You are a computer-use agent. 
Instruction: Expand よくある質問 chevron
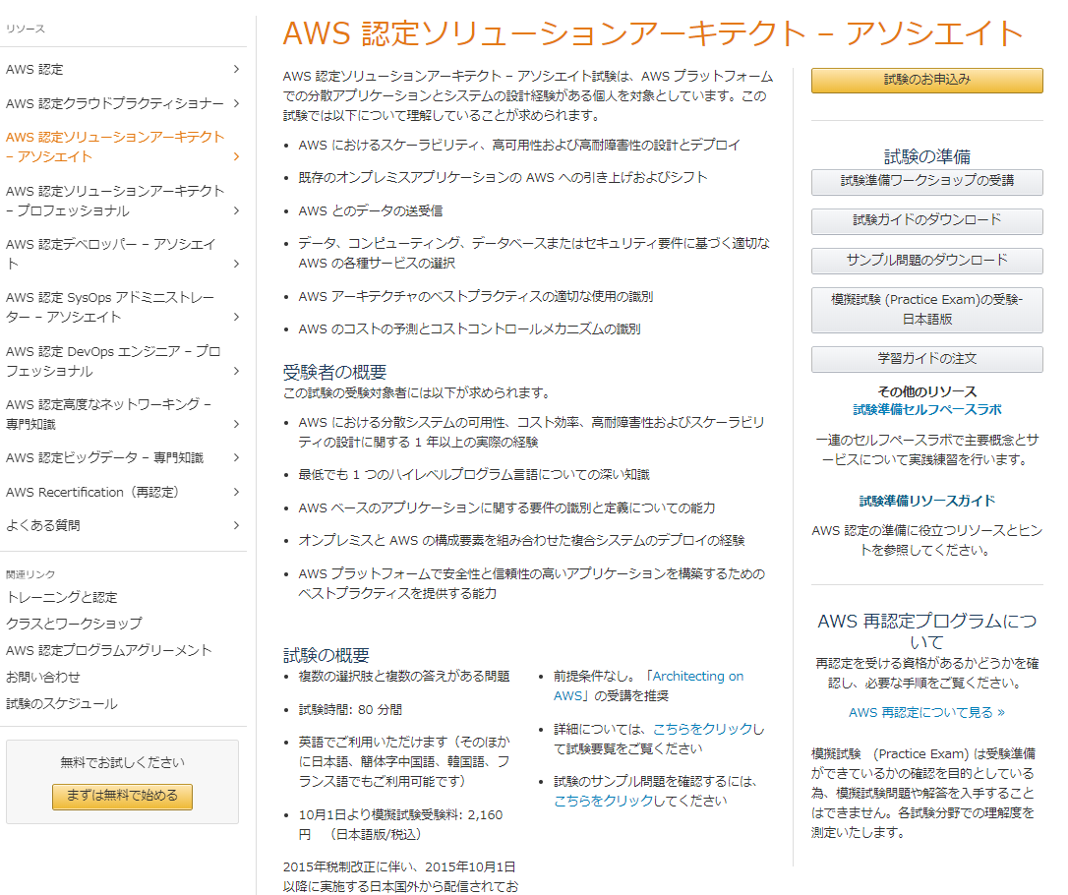[236, 525]
